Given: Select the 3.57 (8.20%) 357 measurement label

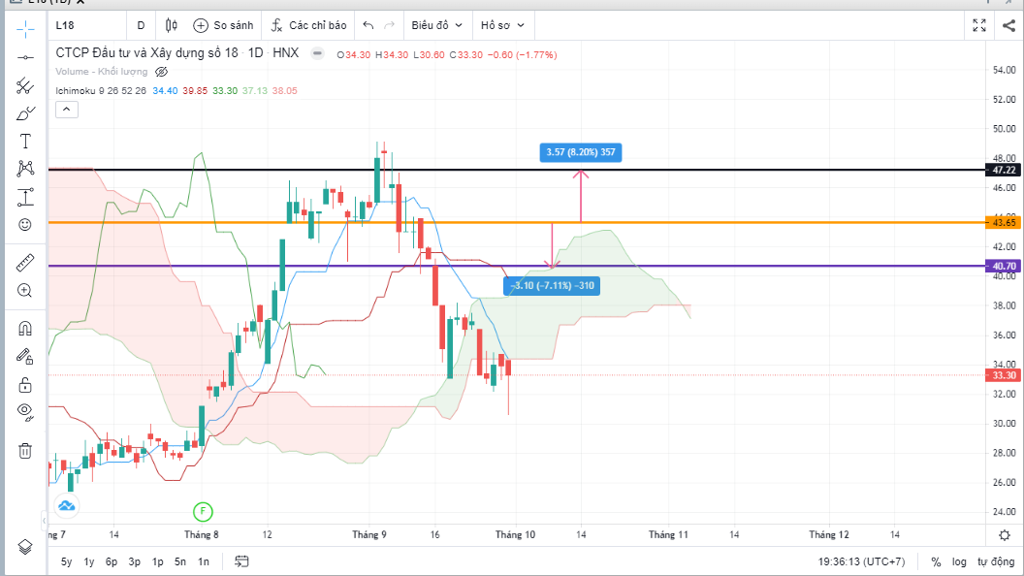Looking at the screenshot, I should 581,152.
